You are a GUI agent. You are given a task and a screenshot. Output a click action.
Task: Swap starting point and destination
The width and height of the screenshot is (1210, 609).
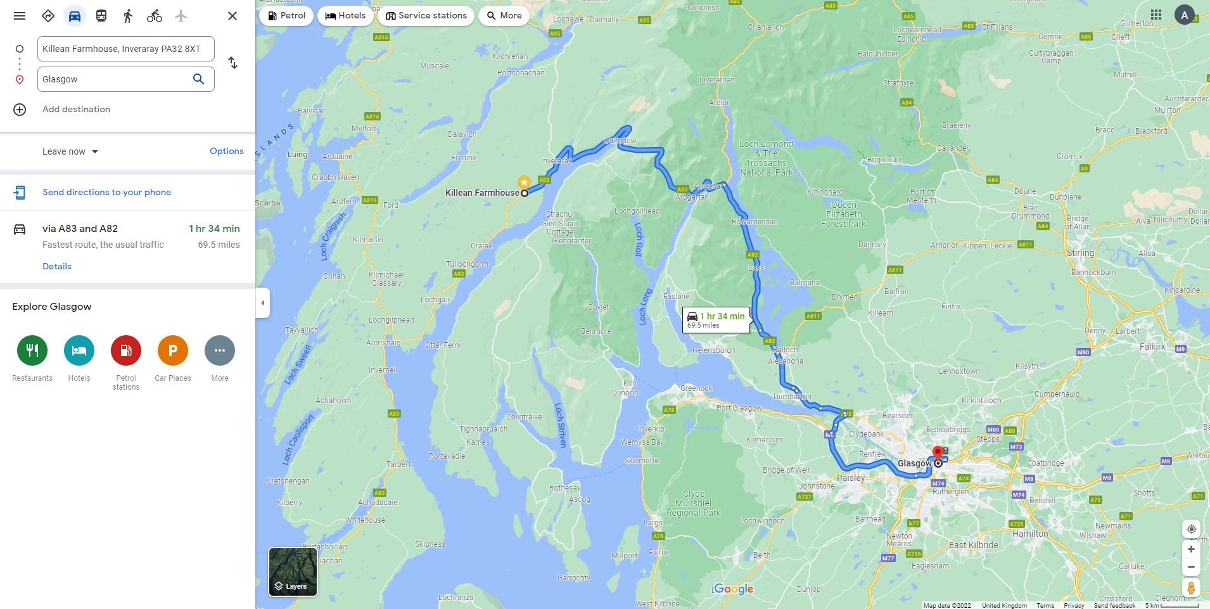point(233,63)
